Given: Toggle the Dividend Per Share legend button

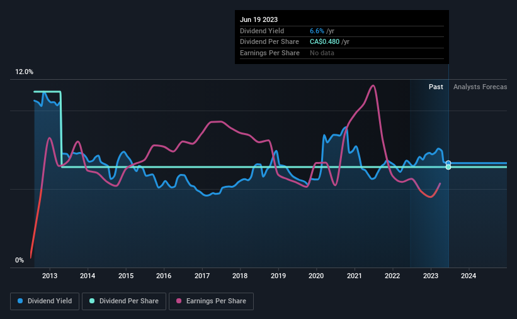Looking at the screenshot, I should (x=124, y=301).
